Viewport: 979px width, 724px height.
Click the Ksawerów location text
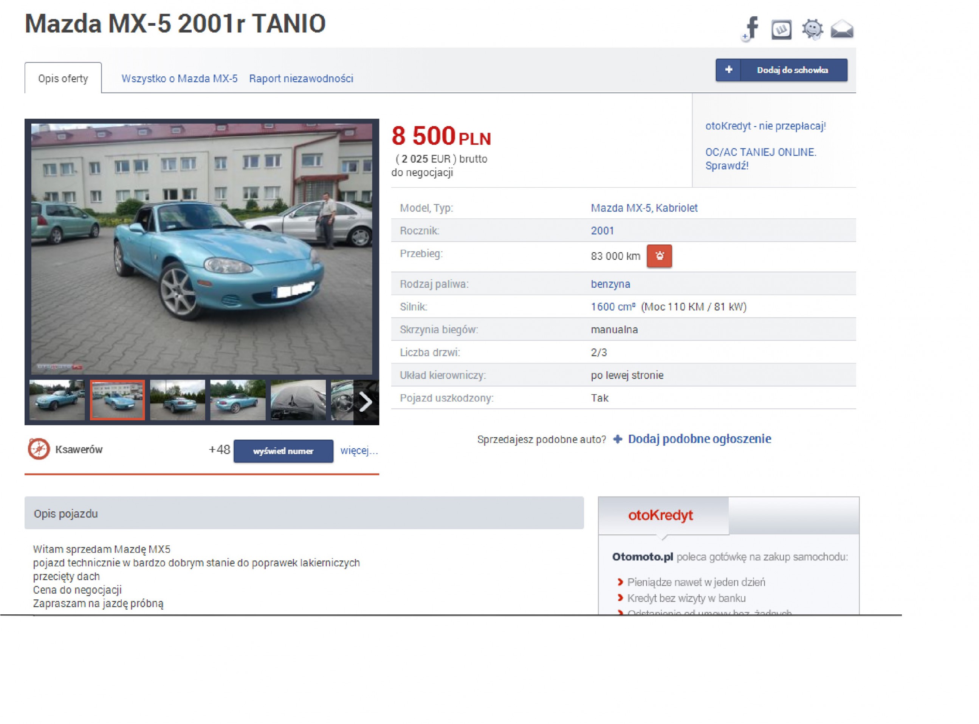pos(79,450)
